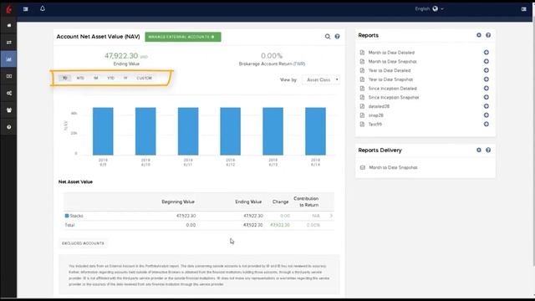Viewport: 535px width, 301px height.
Task: Click the 47,922.30 ending value figure
Action: [121, 56]
